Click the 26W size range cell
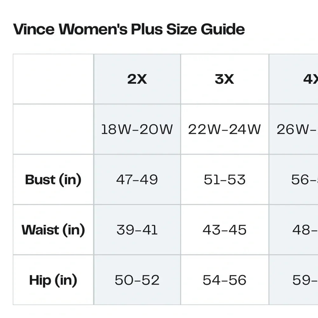Screen dimensions: 318x318 (296, 129)
